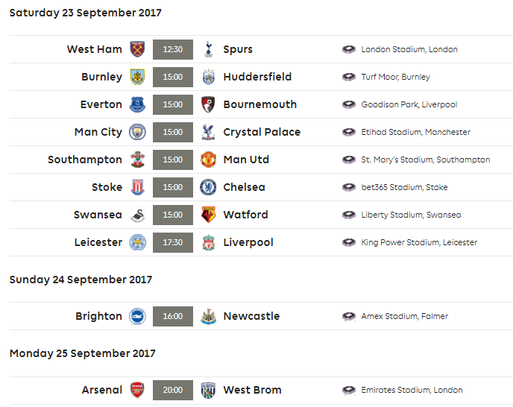The height and width of the screenshot is (407, 513).
Task: Select the Emirates Stadium, London venue text
Action: 412,390
